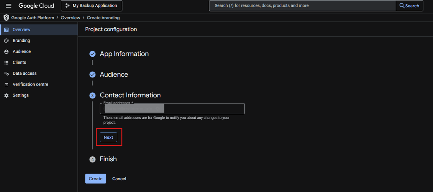Click the Clients grid icon

pos(7,63)
